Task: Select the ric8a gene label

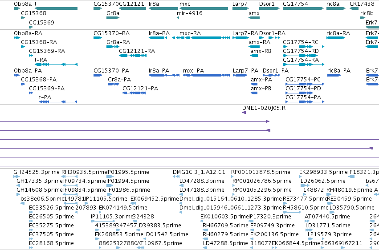Action: click(x=333, y=4)
